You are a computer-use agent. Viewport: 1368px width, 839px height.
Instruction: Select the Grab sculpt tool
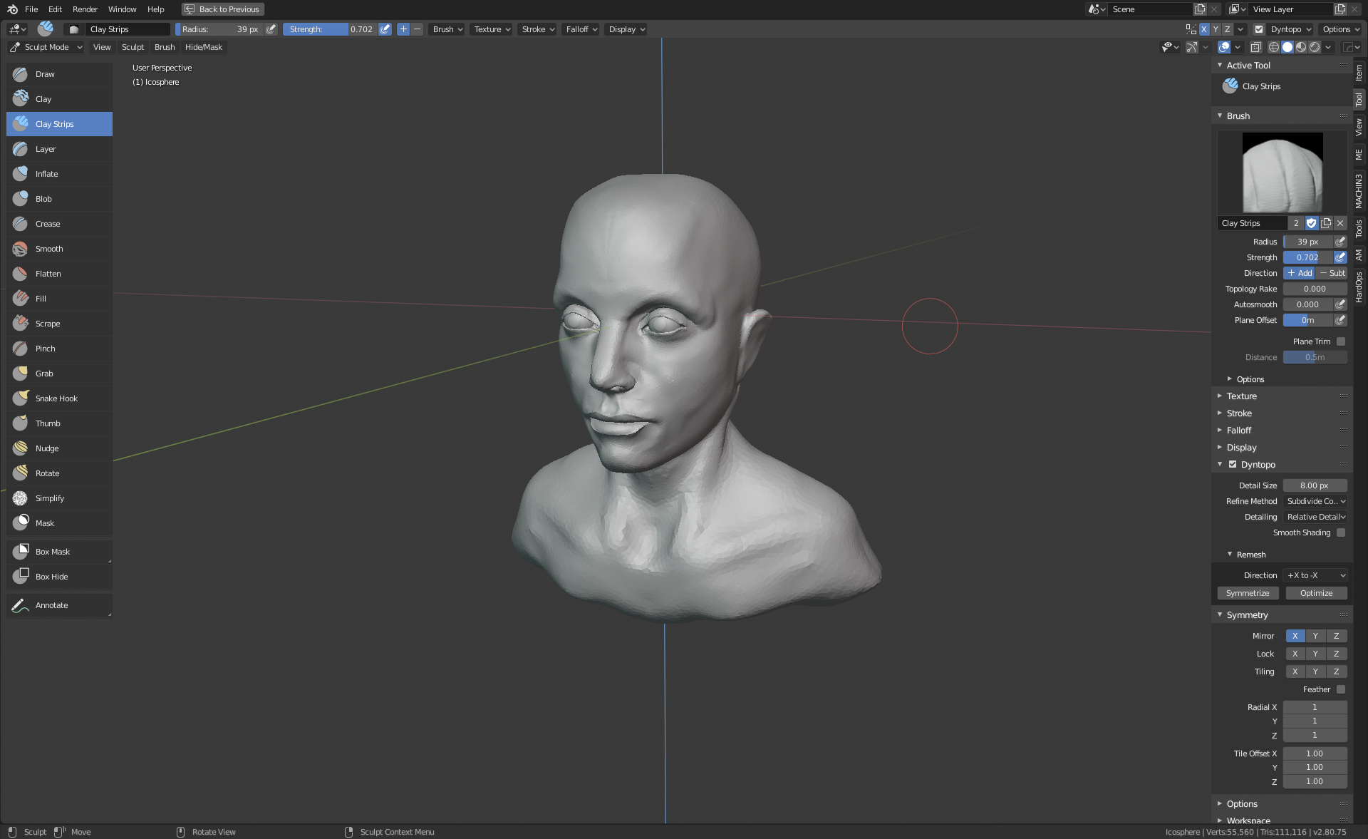[x=44, y=374]
